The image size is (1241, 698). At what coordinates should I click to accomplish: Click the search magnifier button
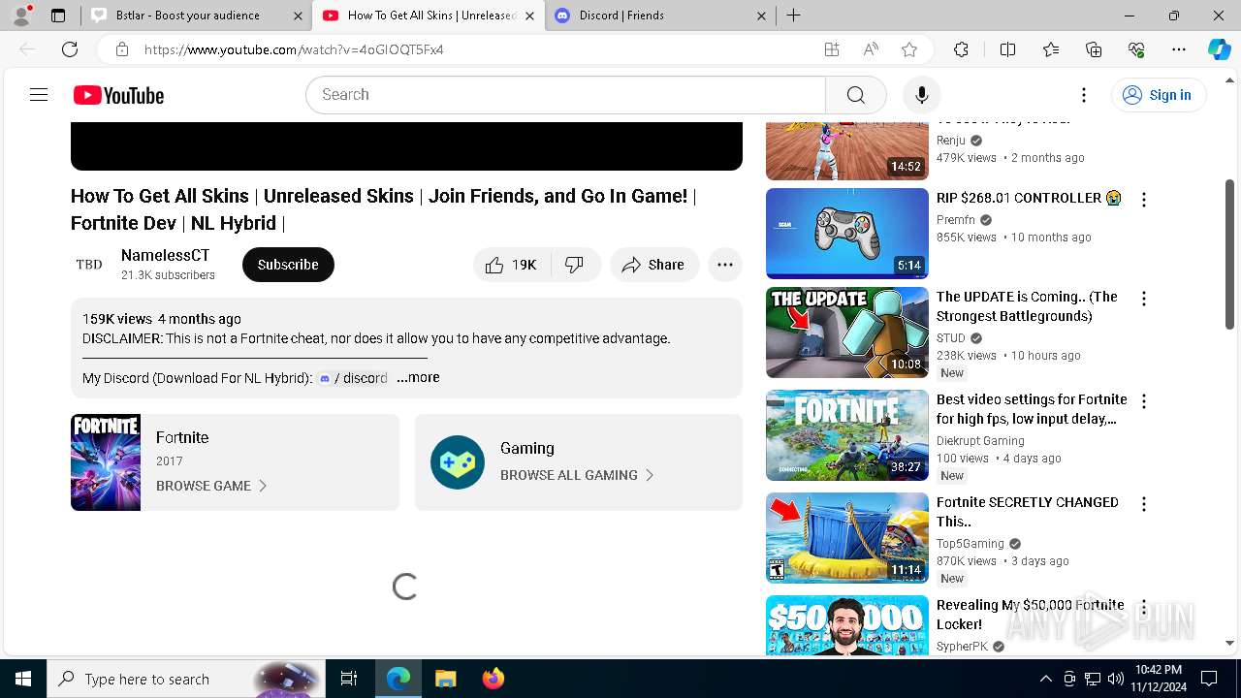[x=855, y=95]
